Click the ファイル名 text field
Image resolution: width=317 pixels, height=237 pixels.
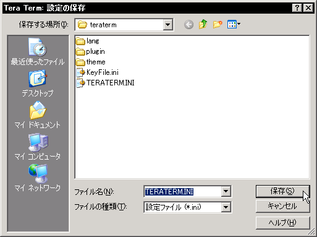[x=182, y=192]
